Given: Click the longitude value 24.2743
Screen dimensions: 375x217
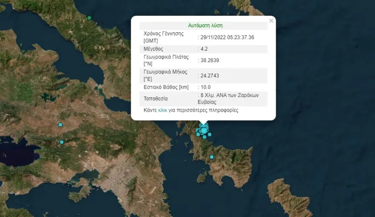Looking at the screenshot, I should (210, 75).
